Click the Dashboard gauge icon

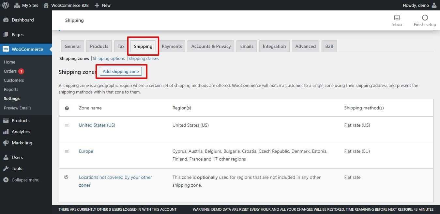pos(6,20)
